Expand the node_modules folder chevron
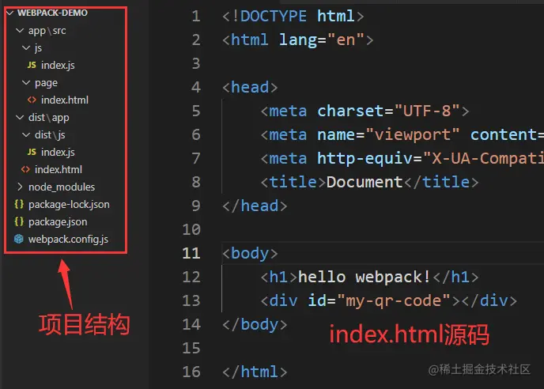The width and height of the screenshot is (544, 389). (x=20, y=187)
